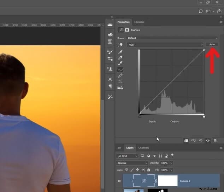Select the black point eyedropper in Curves
This screenshot has width=224, height=192.
[x=120, y=52]
